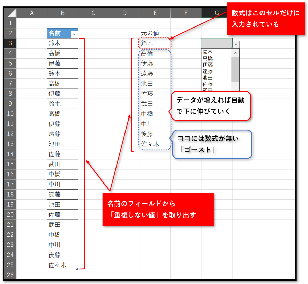308x284 pixels.
Task: Choose 高橋 in the dropdown list
Action: (216, 58)
